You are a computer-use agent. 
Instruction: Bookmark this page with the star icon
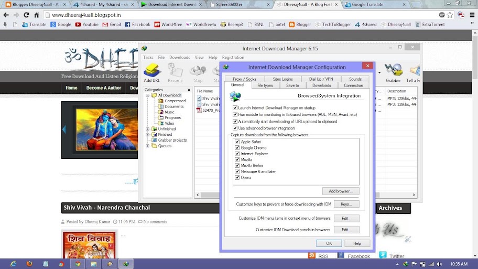450,15
